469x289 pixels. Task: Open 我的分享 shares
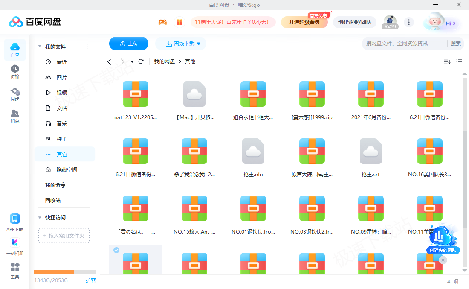click(x=55, y=185)
